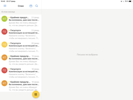Compose a new email with yellow pencil button
This screenshot has width=133, height=100.
(36, 94)
